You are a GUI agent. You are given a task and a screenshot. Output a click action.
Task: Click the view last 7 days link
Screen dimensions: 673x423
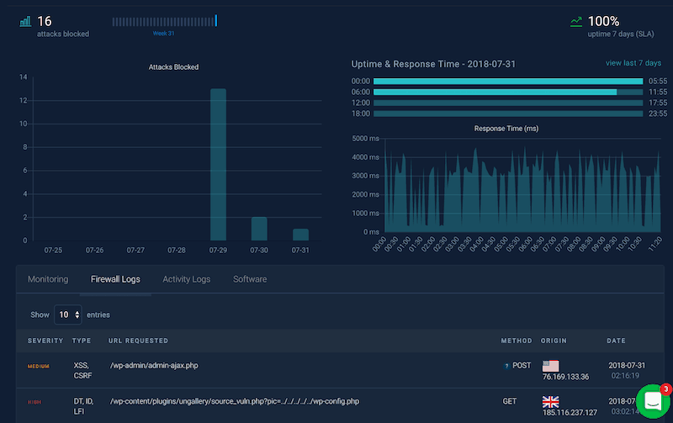pos(634,63)
